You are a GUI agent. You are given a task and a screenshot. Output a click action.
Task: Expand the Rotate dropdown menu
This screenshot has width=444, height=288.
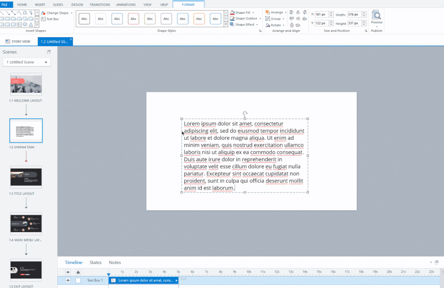point(284,25)
